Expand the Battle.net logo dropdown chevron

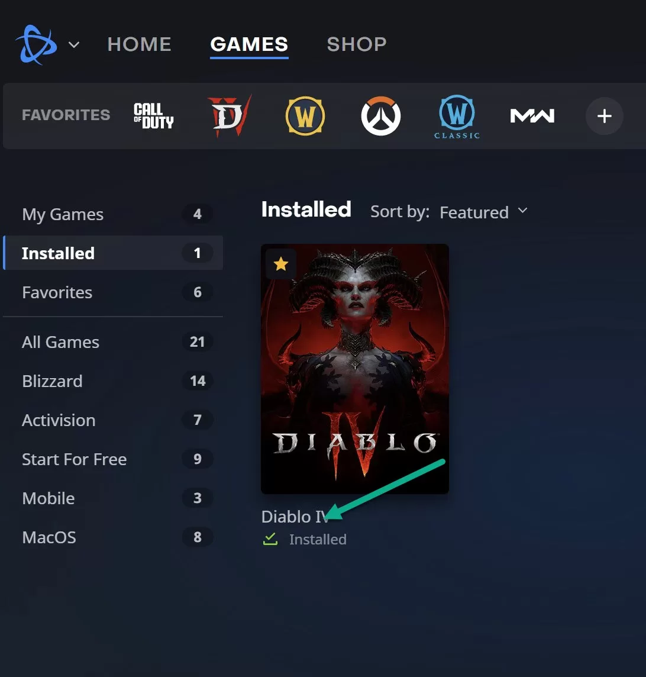tap(74, 44)
